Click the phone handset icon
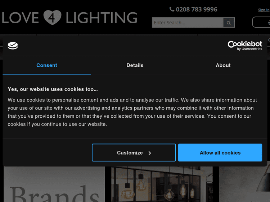270x202 pixels. coord(172,9)
